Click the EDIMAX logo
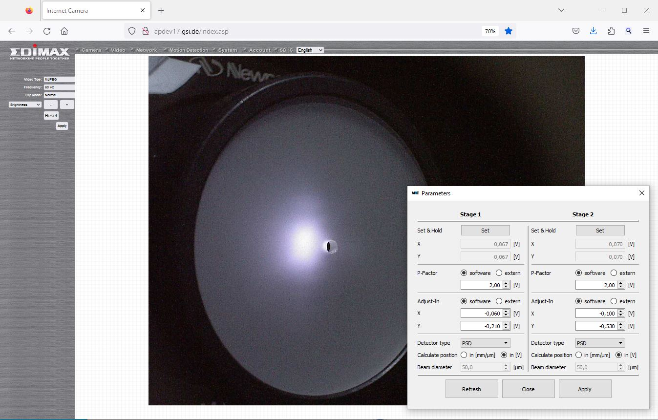Screen dimensions: 658x420 coord(40,52)
